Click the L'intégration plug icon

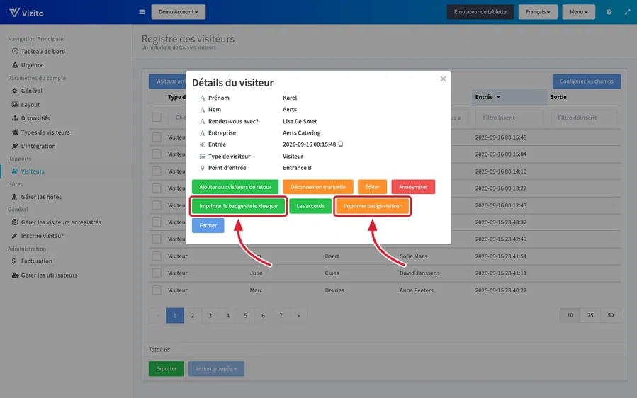click(x=15, y=146)
